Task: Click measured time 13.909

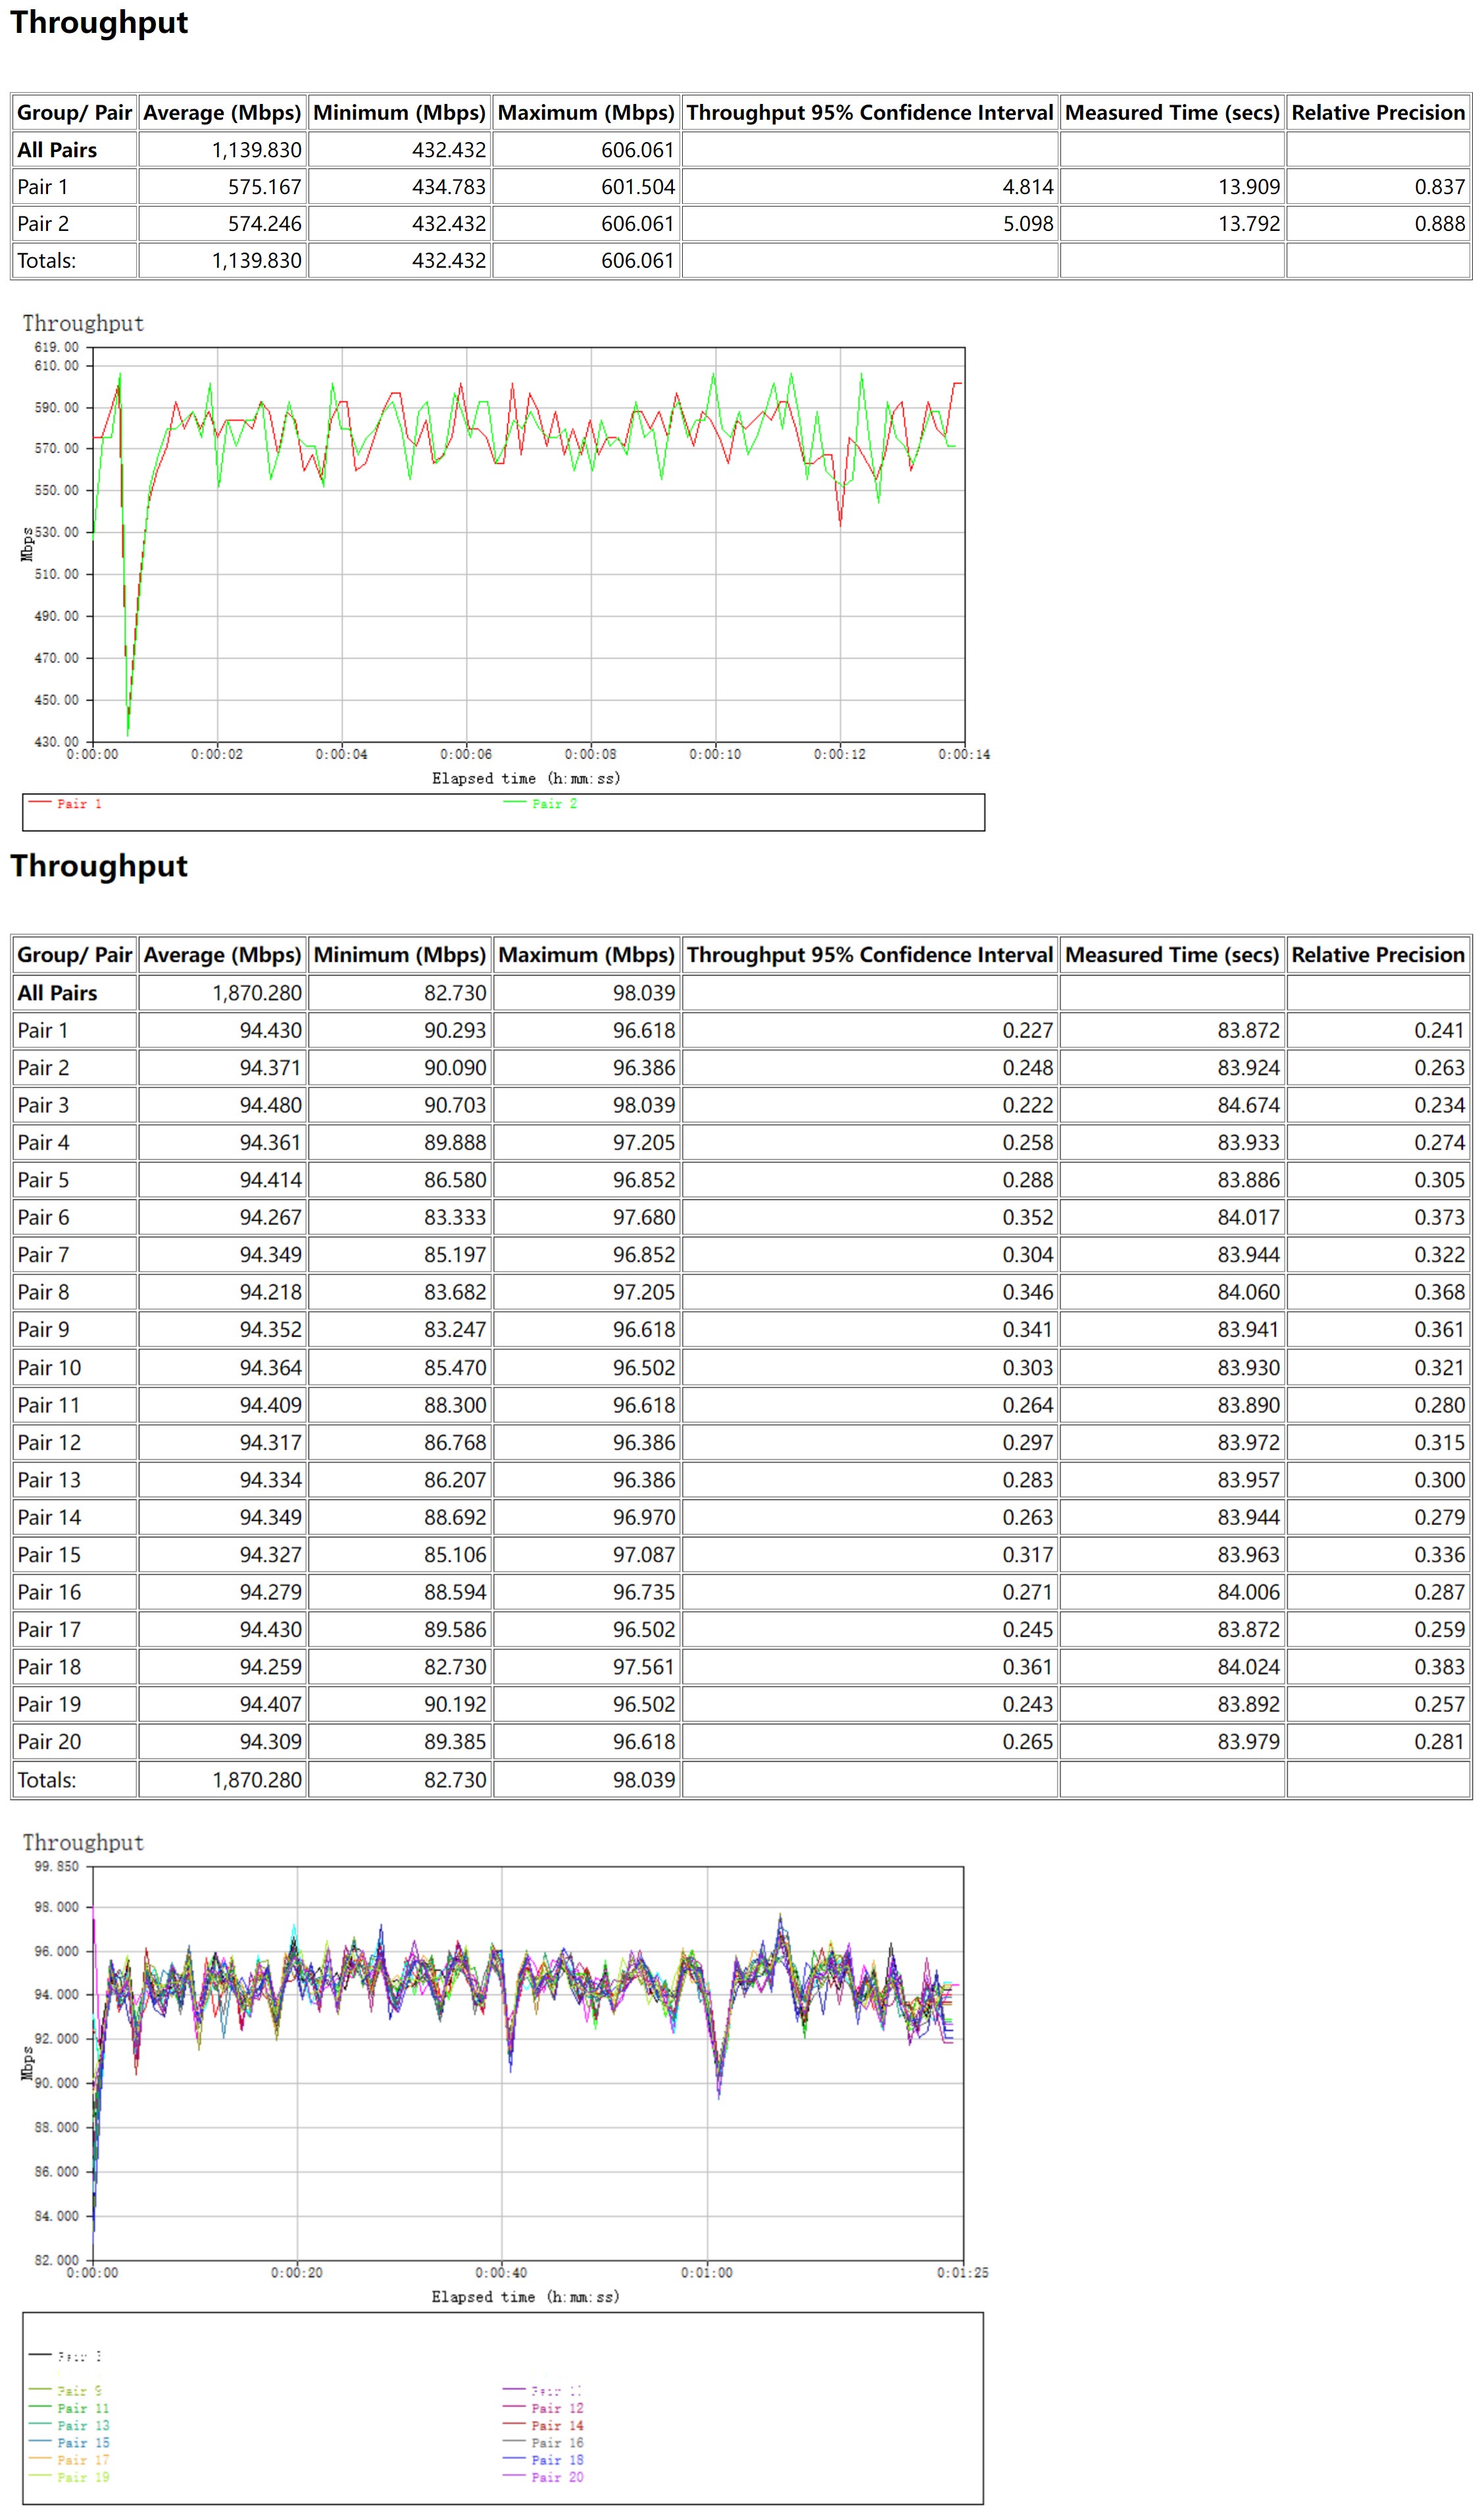Action: pyautogui.click(x=1249, y=187)
